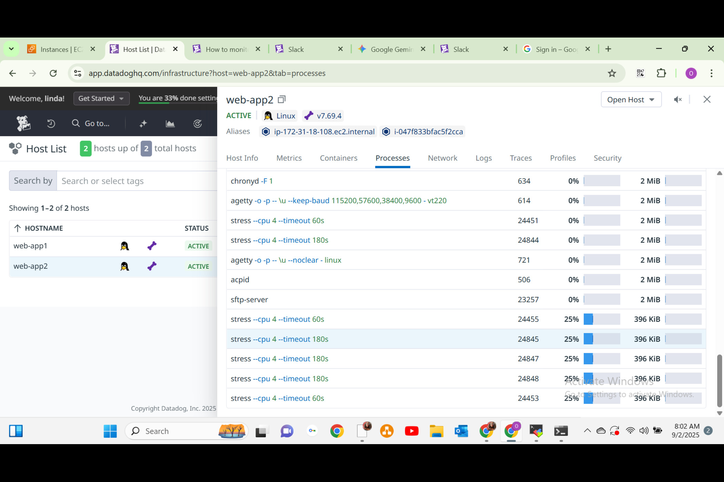Switch to the Host Info tab
Image resolution: width=724 pixels, height=482 pixels.
(x=242, y=158)
